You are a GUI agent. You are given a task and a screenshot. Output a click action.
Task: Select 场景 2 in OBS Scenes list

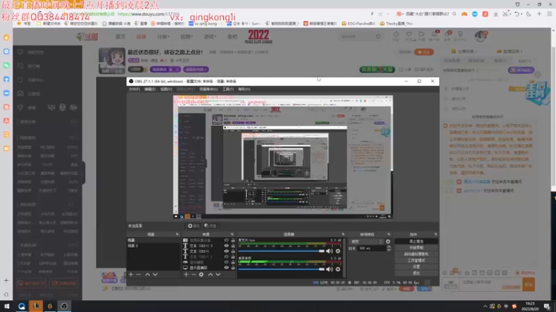(153, 245)
